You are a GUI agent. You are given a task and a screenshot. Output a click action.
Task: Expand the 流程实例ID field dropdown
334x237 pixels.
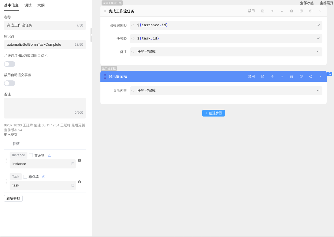pos(318,25)
